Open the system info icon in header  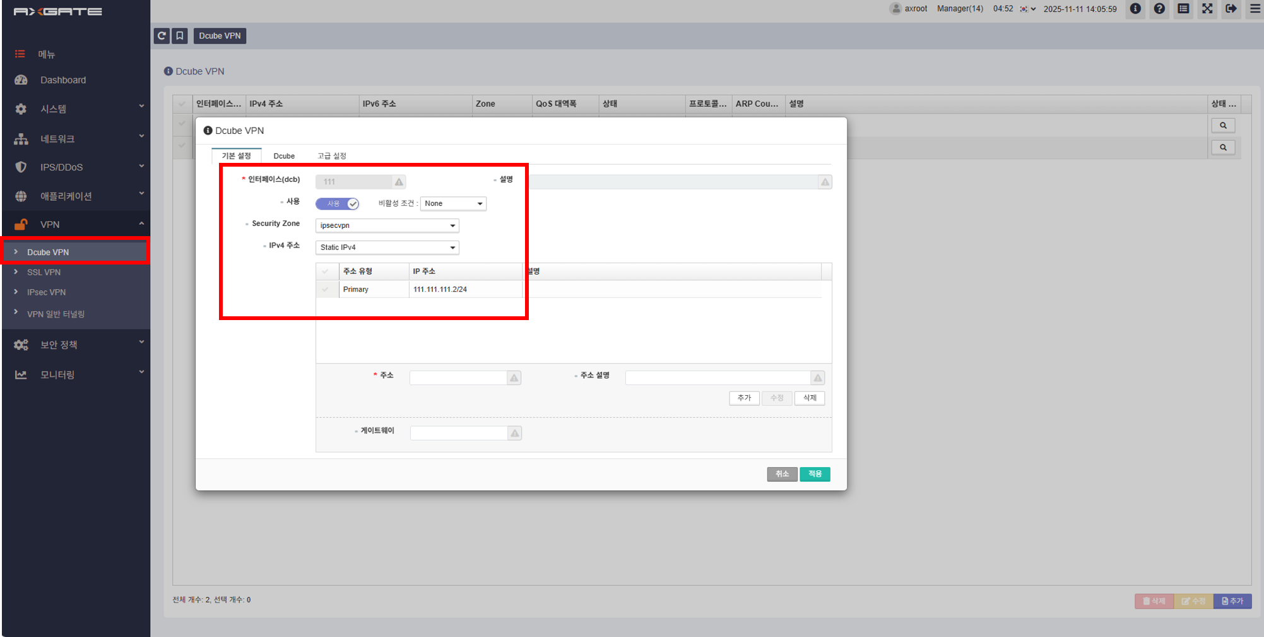pyautogui.click(x=1135, y=9)
